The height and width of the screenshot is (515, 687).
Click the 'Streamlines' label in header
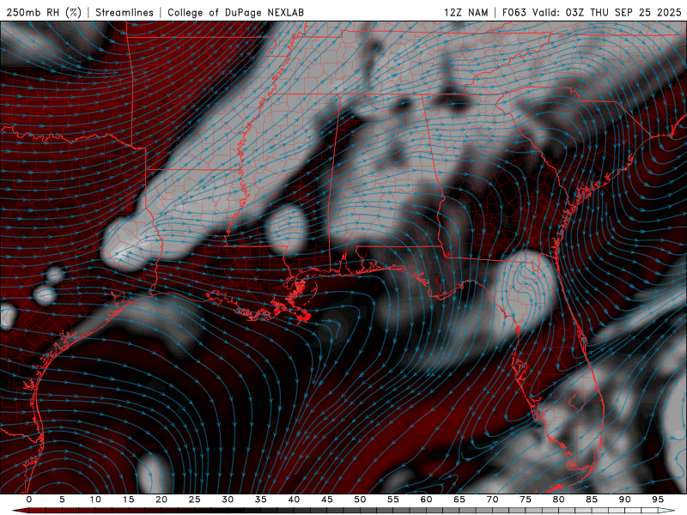click(x=125, y=12)
